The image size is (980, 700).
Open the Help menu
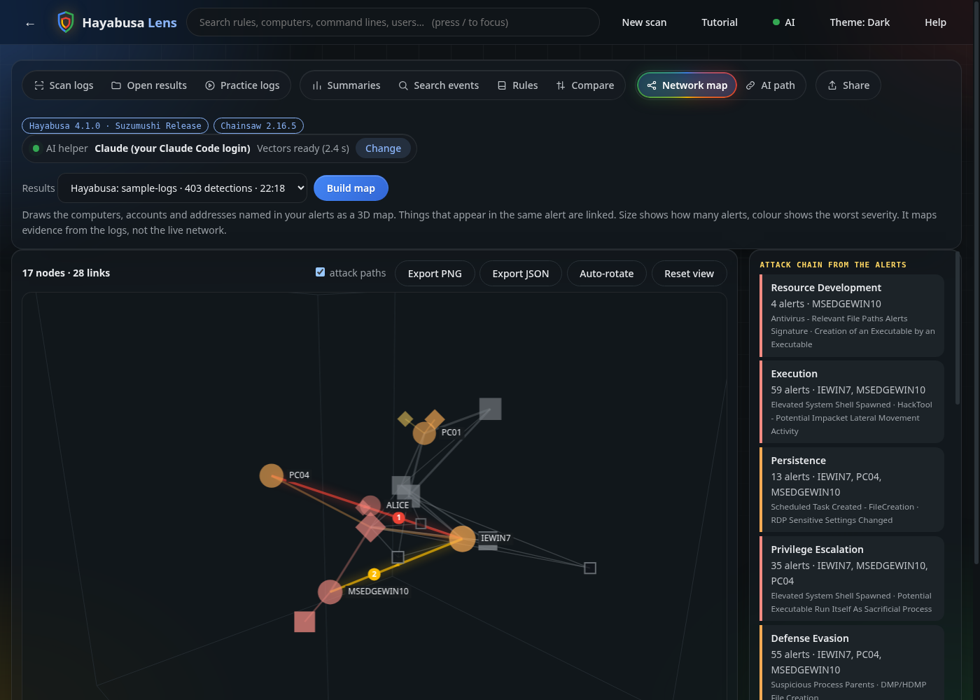(935, 22)
